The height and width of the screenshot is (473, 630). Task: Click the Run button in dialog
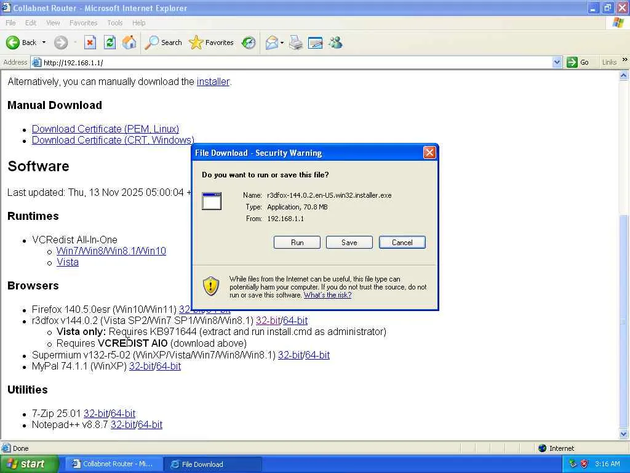297,243
